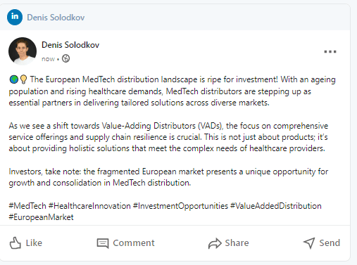Open the #HealthcareInnovation hashtag

coord(89,206)
